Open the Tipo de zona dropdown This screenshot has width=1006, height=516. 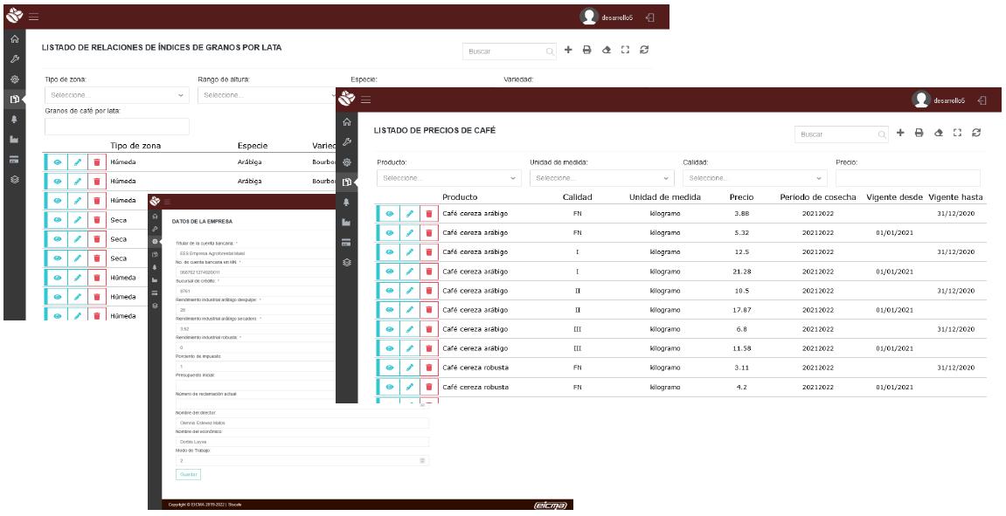pos(117,95)
